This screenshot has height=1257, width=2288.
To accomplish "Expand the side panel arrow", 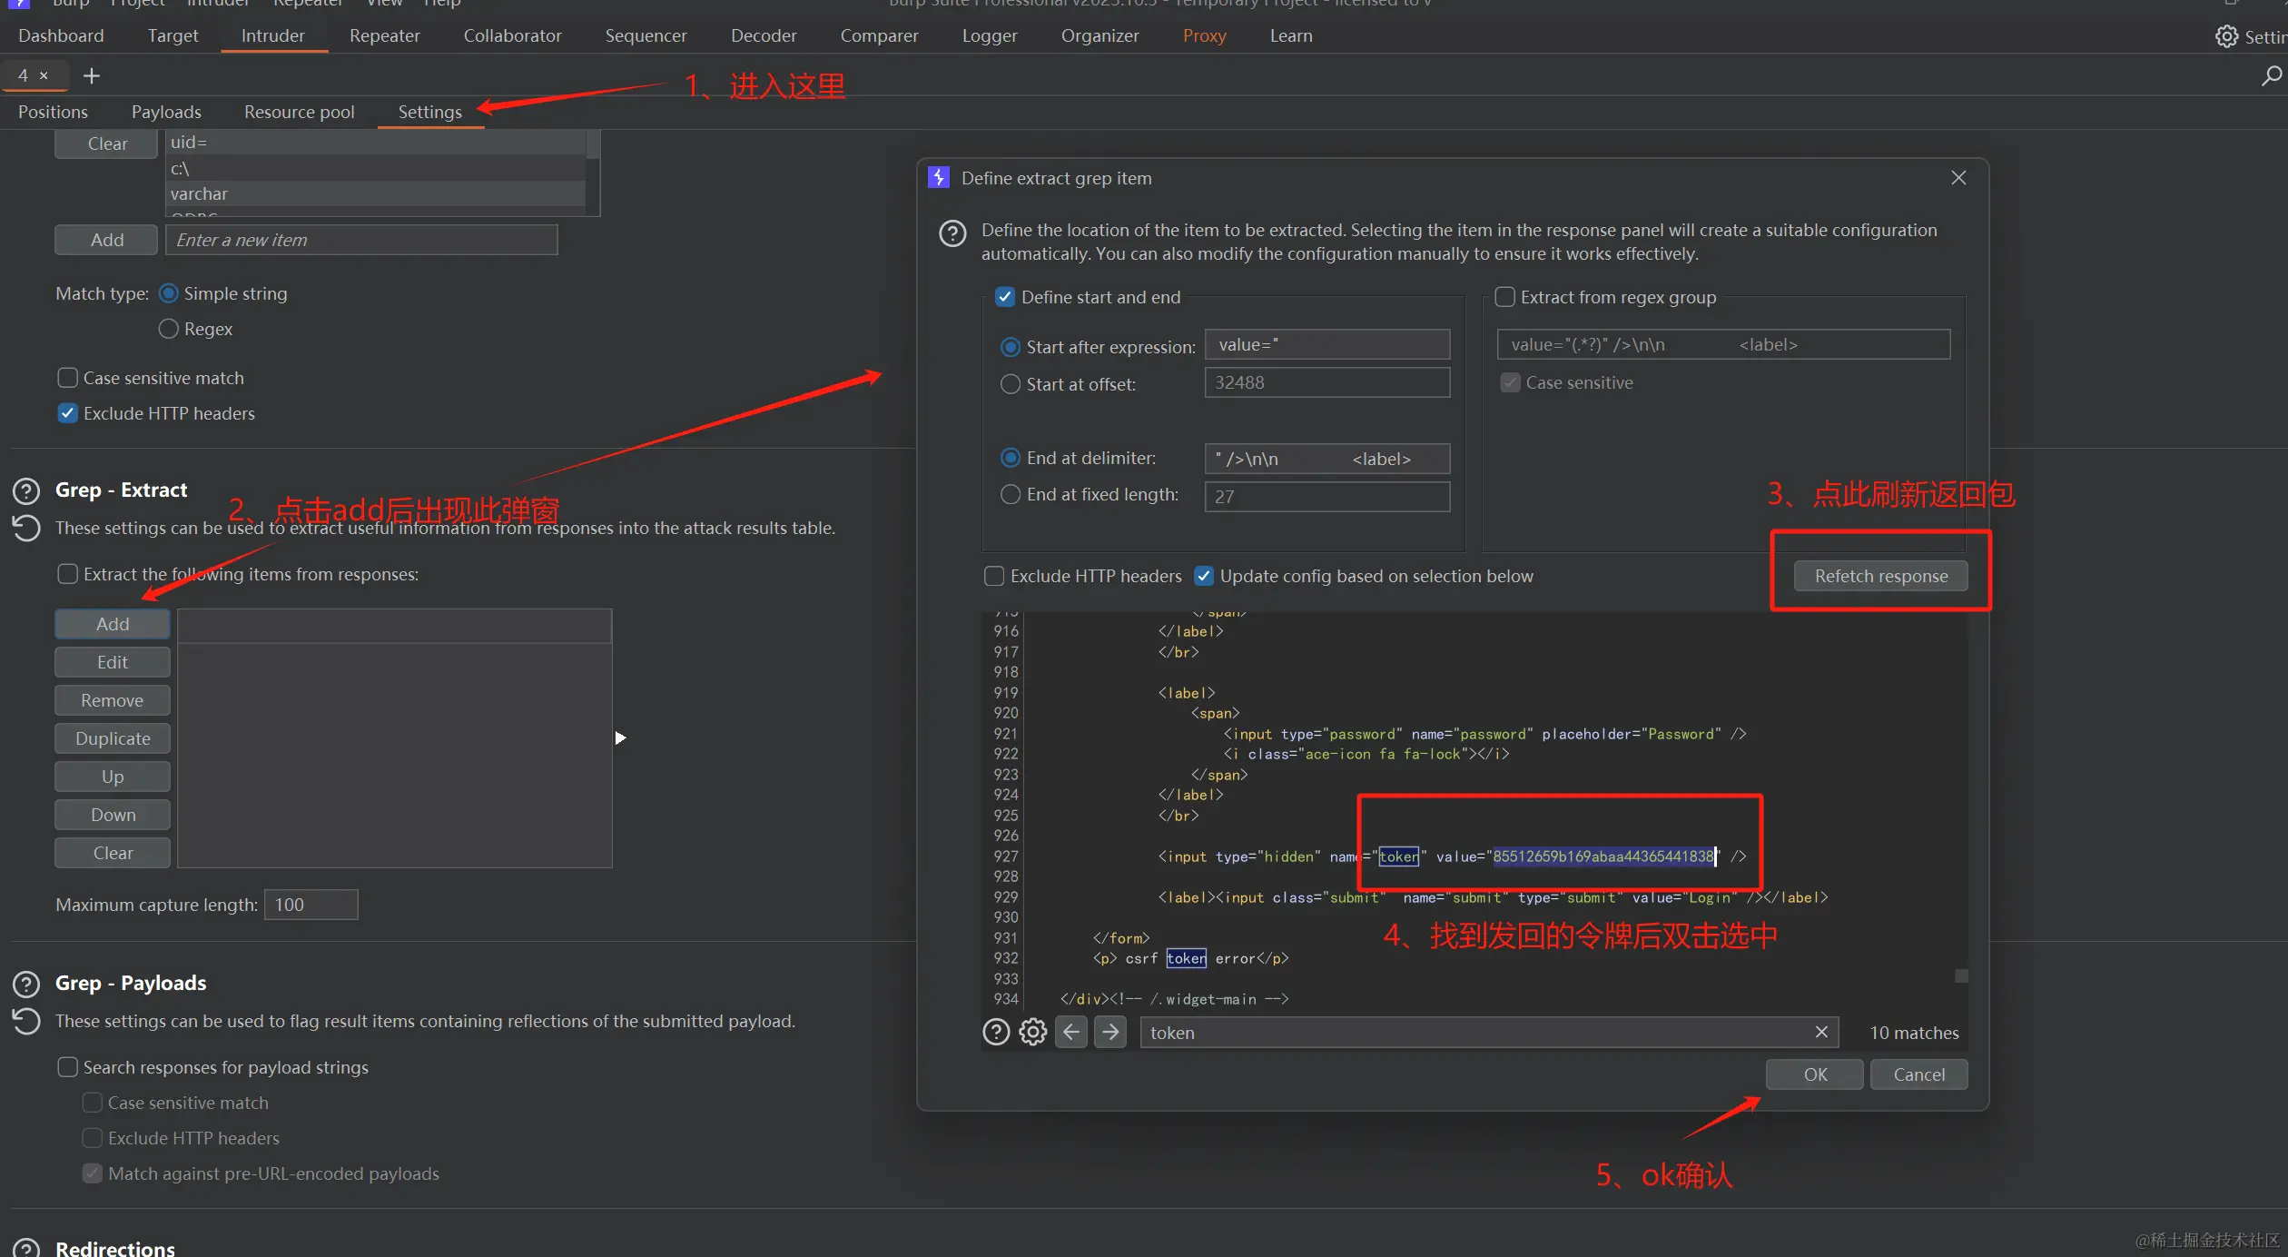I will [621, 737].
